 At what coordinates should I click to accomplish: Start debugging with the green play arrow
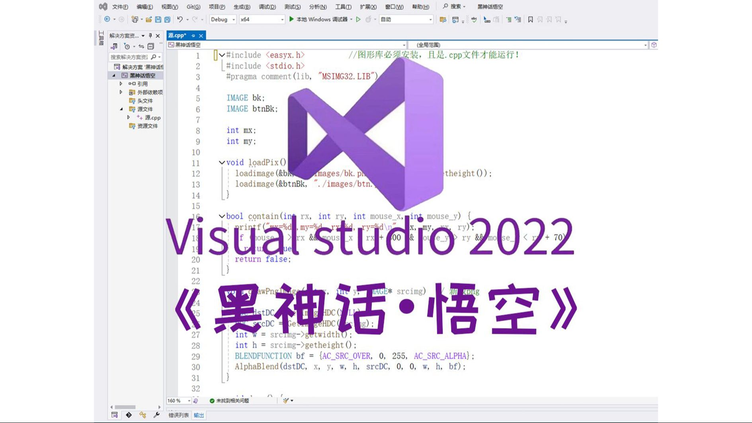291,19
